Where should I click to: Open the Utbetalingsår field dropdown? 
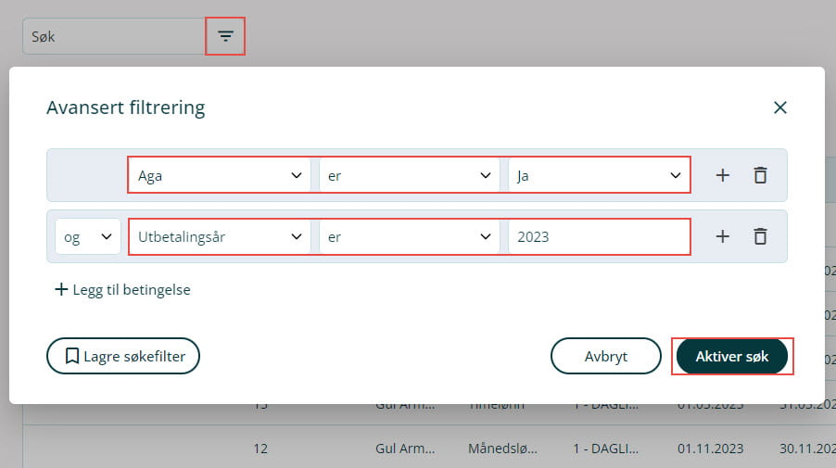pos(220,236)
